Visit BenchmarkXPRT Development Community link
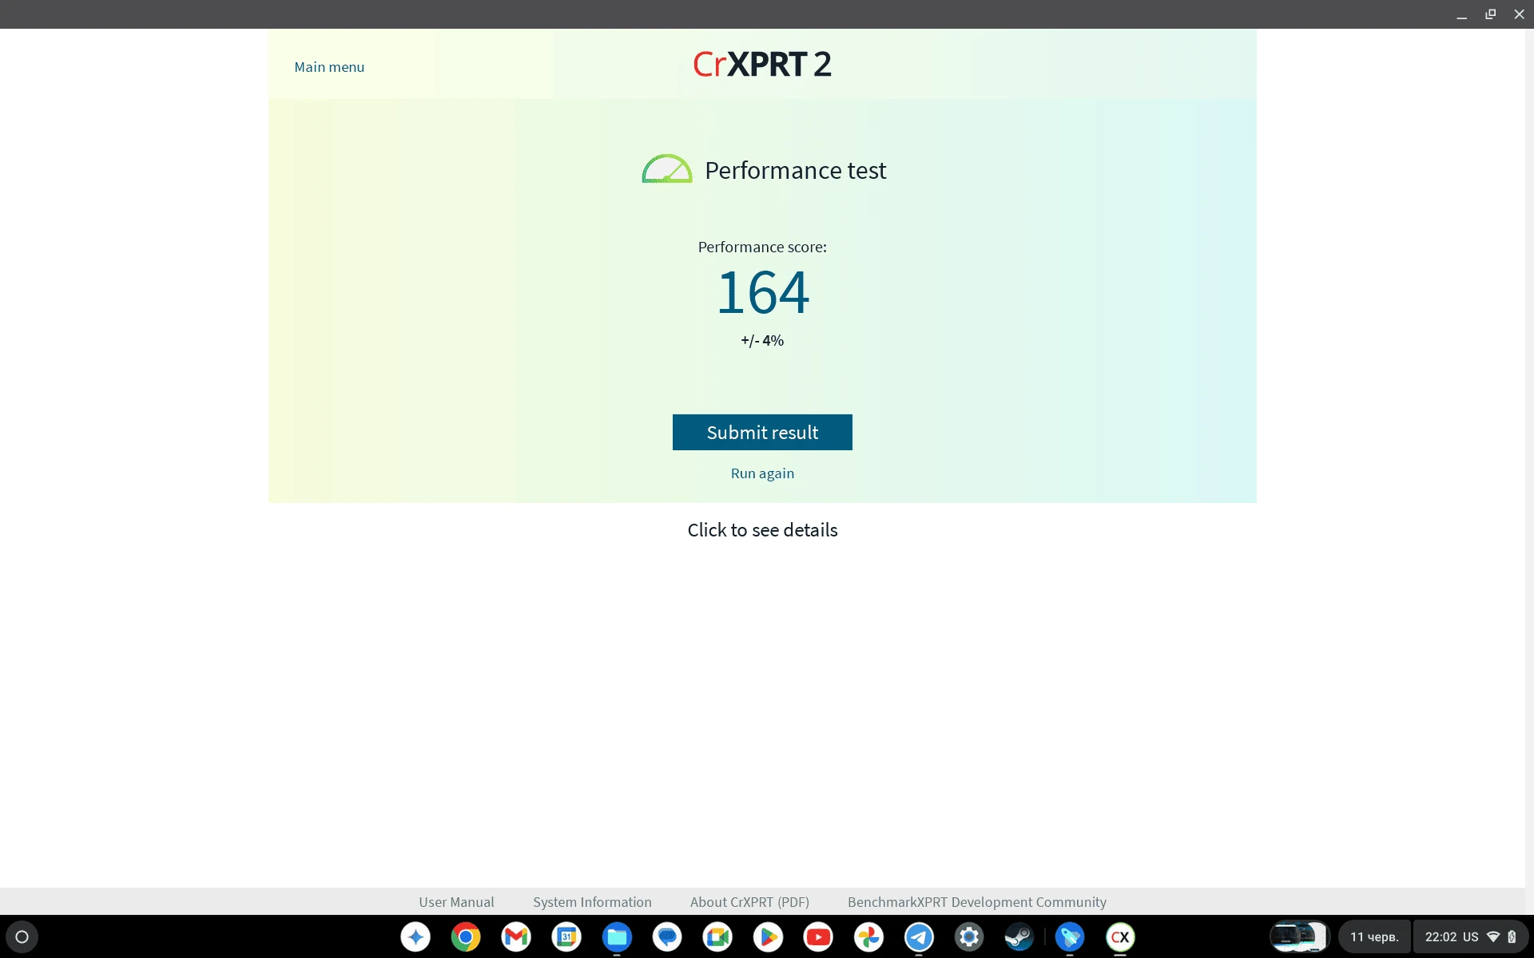Viewport: 1534px width, 958px height. tap(976, 902)
